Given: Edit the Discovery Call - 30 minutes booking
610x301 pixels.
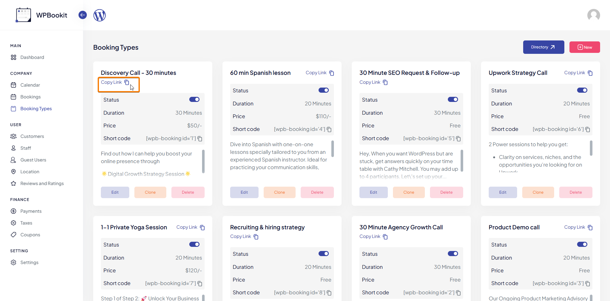Looking at the screenshot, I should pyautogui.click(x=115, y=192).
